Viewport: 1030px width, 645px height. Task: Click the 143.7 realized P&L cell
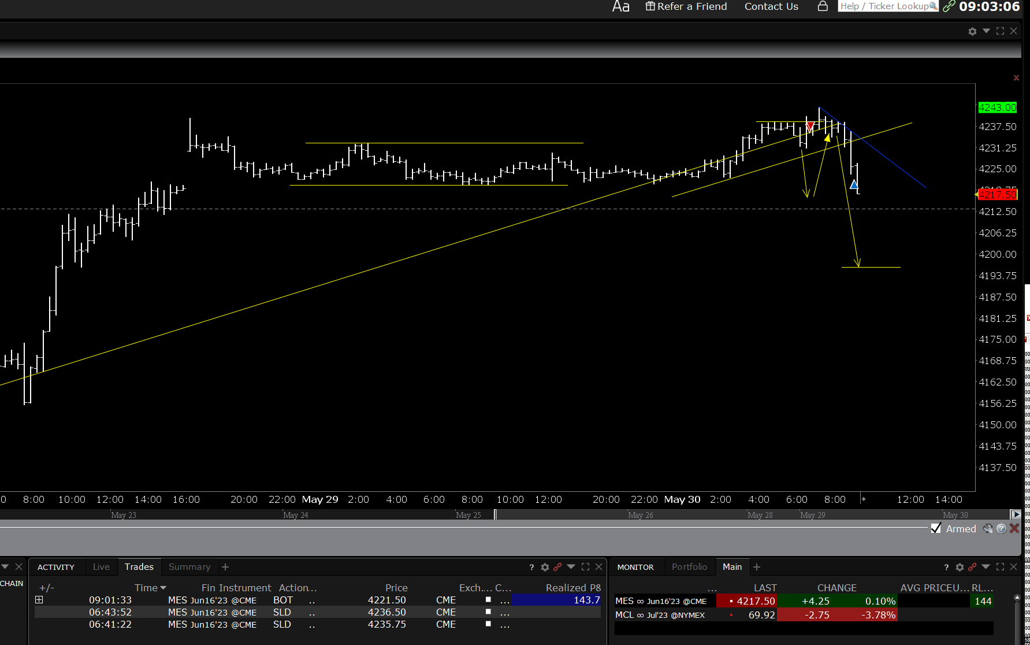pyautogui.click(x=556, y=600)
